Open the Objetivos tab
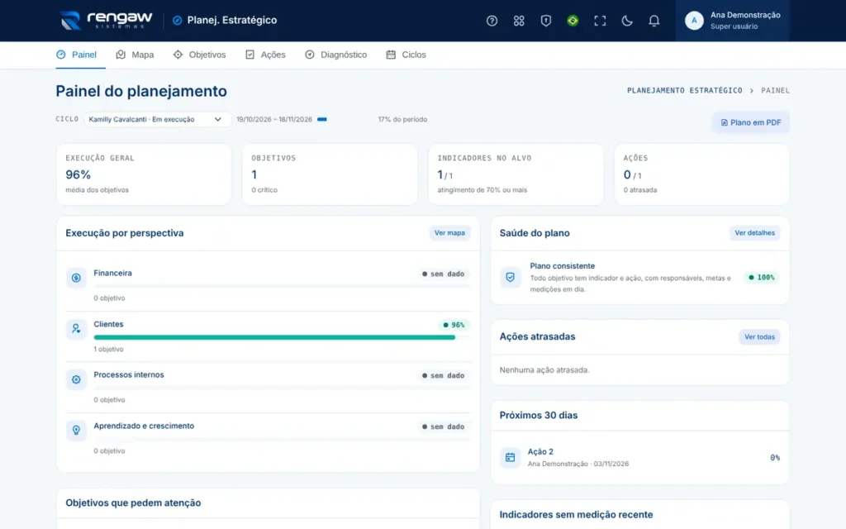This screenshot has height=529, width=846. coord(200,55)
